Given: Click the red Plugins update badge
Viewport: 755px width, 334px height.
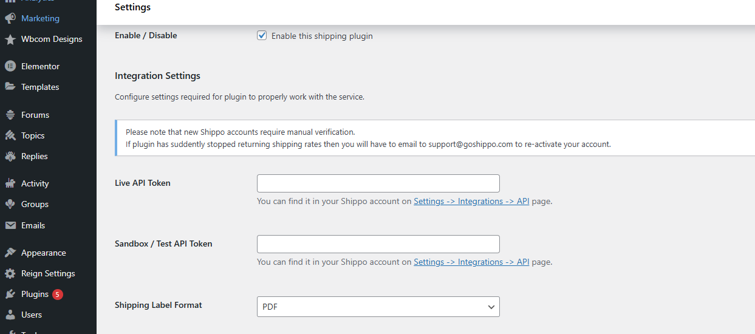Looking at the screenshot, I should 57,295.
